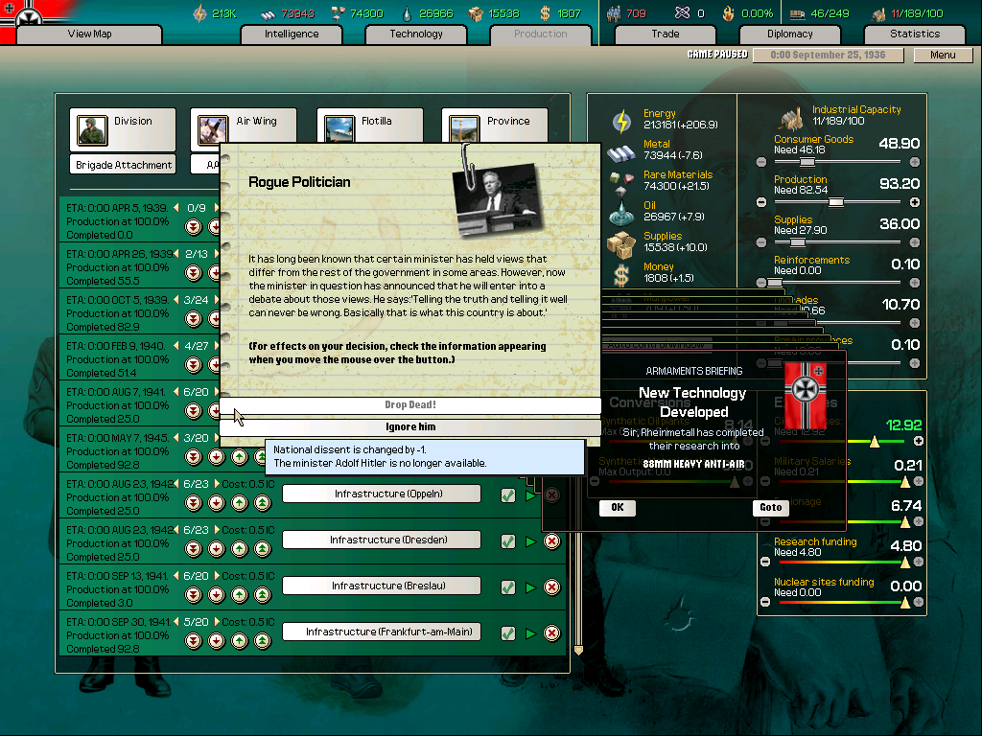This screenshot has width=982, height=736.
Task: Increase serial run count for Breslau infrastructure
Action: point(216,577)
